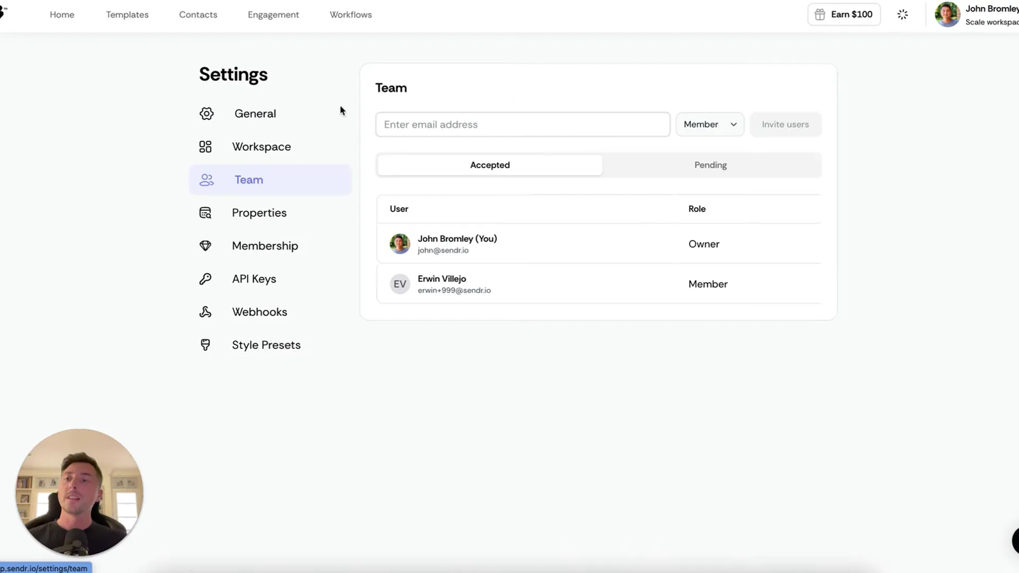Screen dimensions: 1019x573
Task: Click the Invite users button
Action: coord(785,124)
